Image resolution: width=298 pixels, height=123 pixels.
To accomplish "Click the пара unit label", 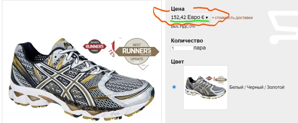I will point(200,48).
